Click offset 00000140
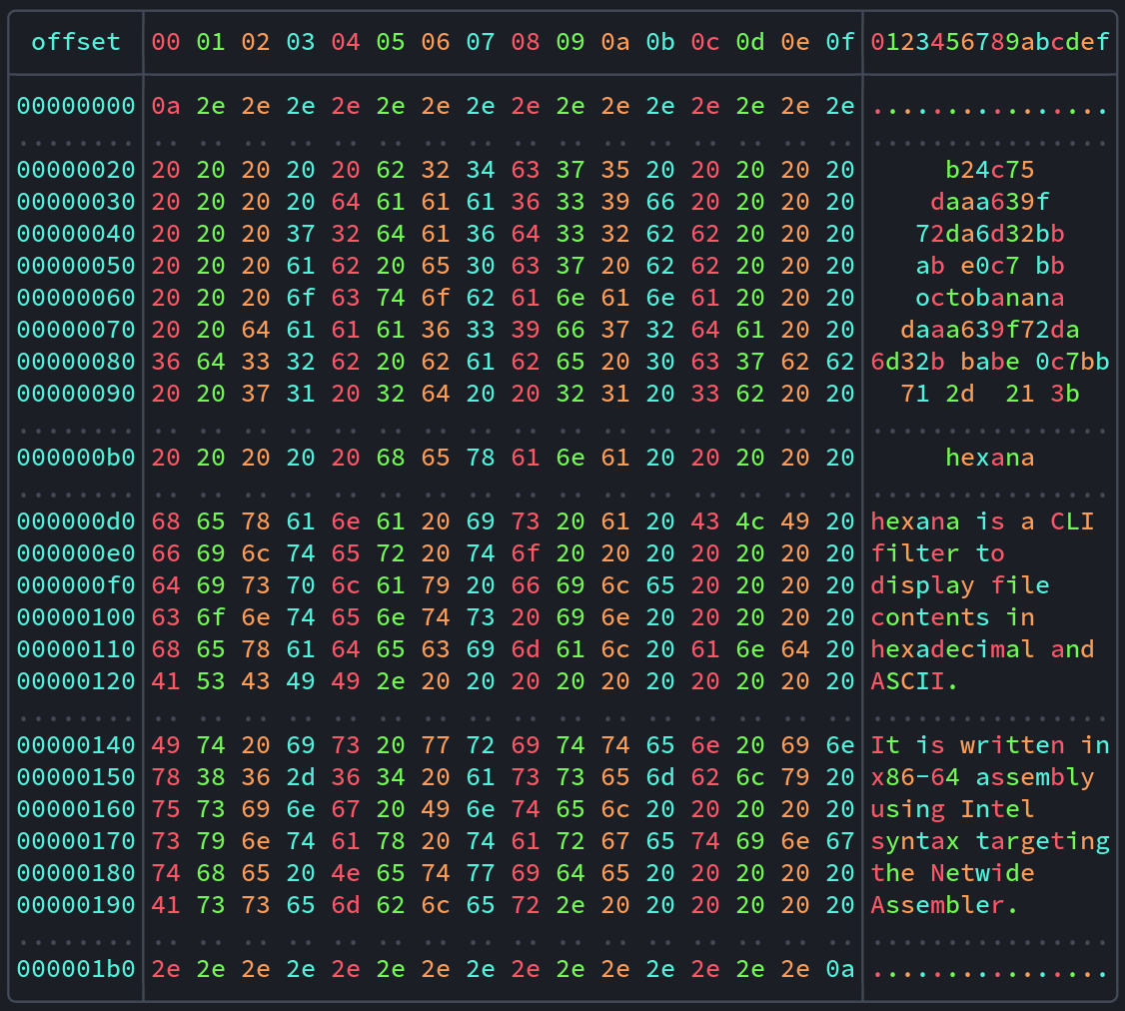Image resolution: width=1125 pixels, height=1011 pixels. point(76,745)
